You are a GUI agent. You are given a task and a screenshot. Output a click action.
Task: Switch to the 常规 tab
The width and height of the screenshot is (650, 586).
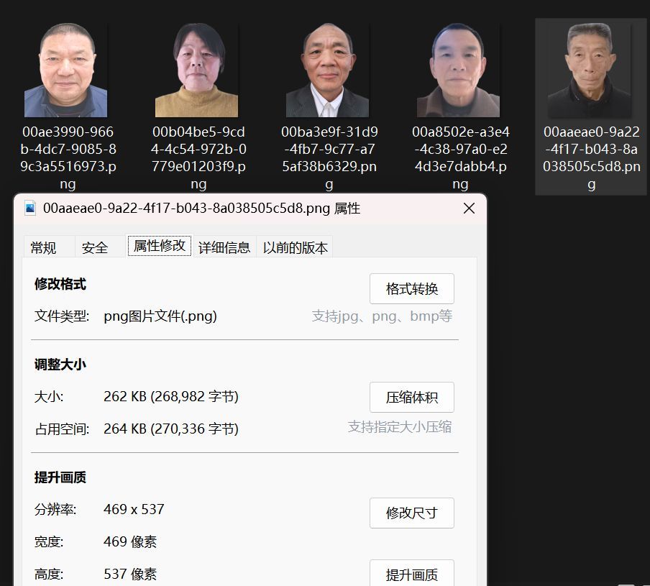coord(45,247)
